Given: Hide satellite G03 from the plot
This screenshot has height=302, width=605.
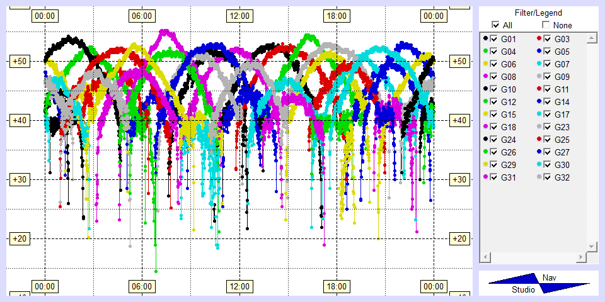Looking at the screenshot, I should pyautogui.click(x=548, y=39).
